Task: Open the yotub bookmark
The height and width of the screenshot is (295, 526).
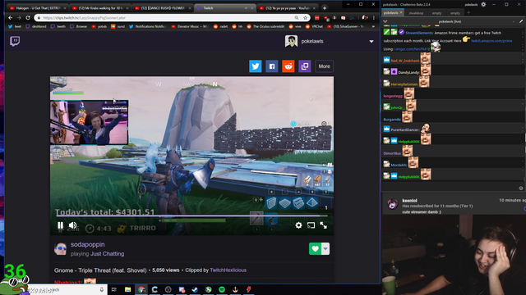Action: pos(99,26)
